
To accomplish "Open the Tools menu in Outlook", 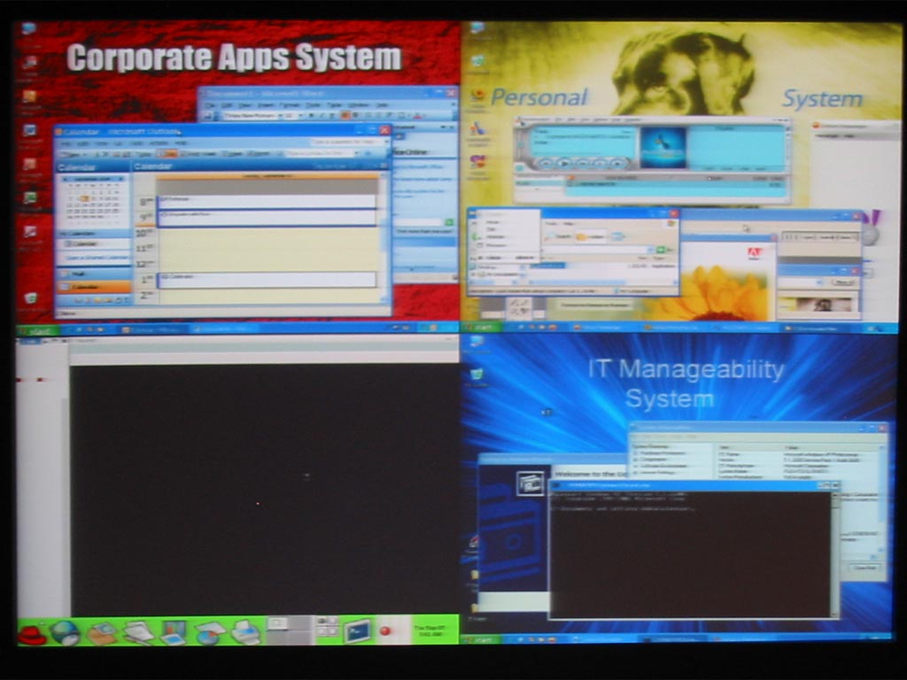I will tap(136, 143).
